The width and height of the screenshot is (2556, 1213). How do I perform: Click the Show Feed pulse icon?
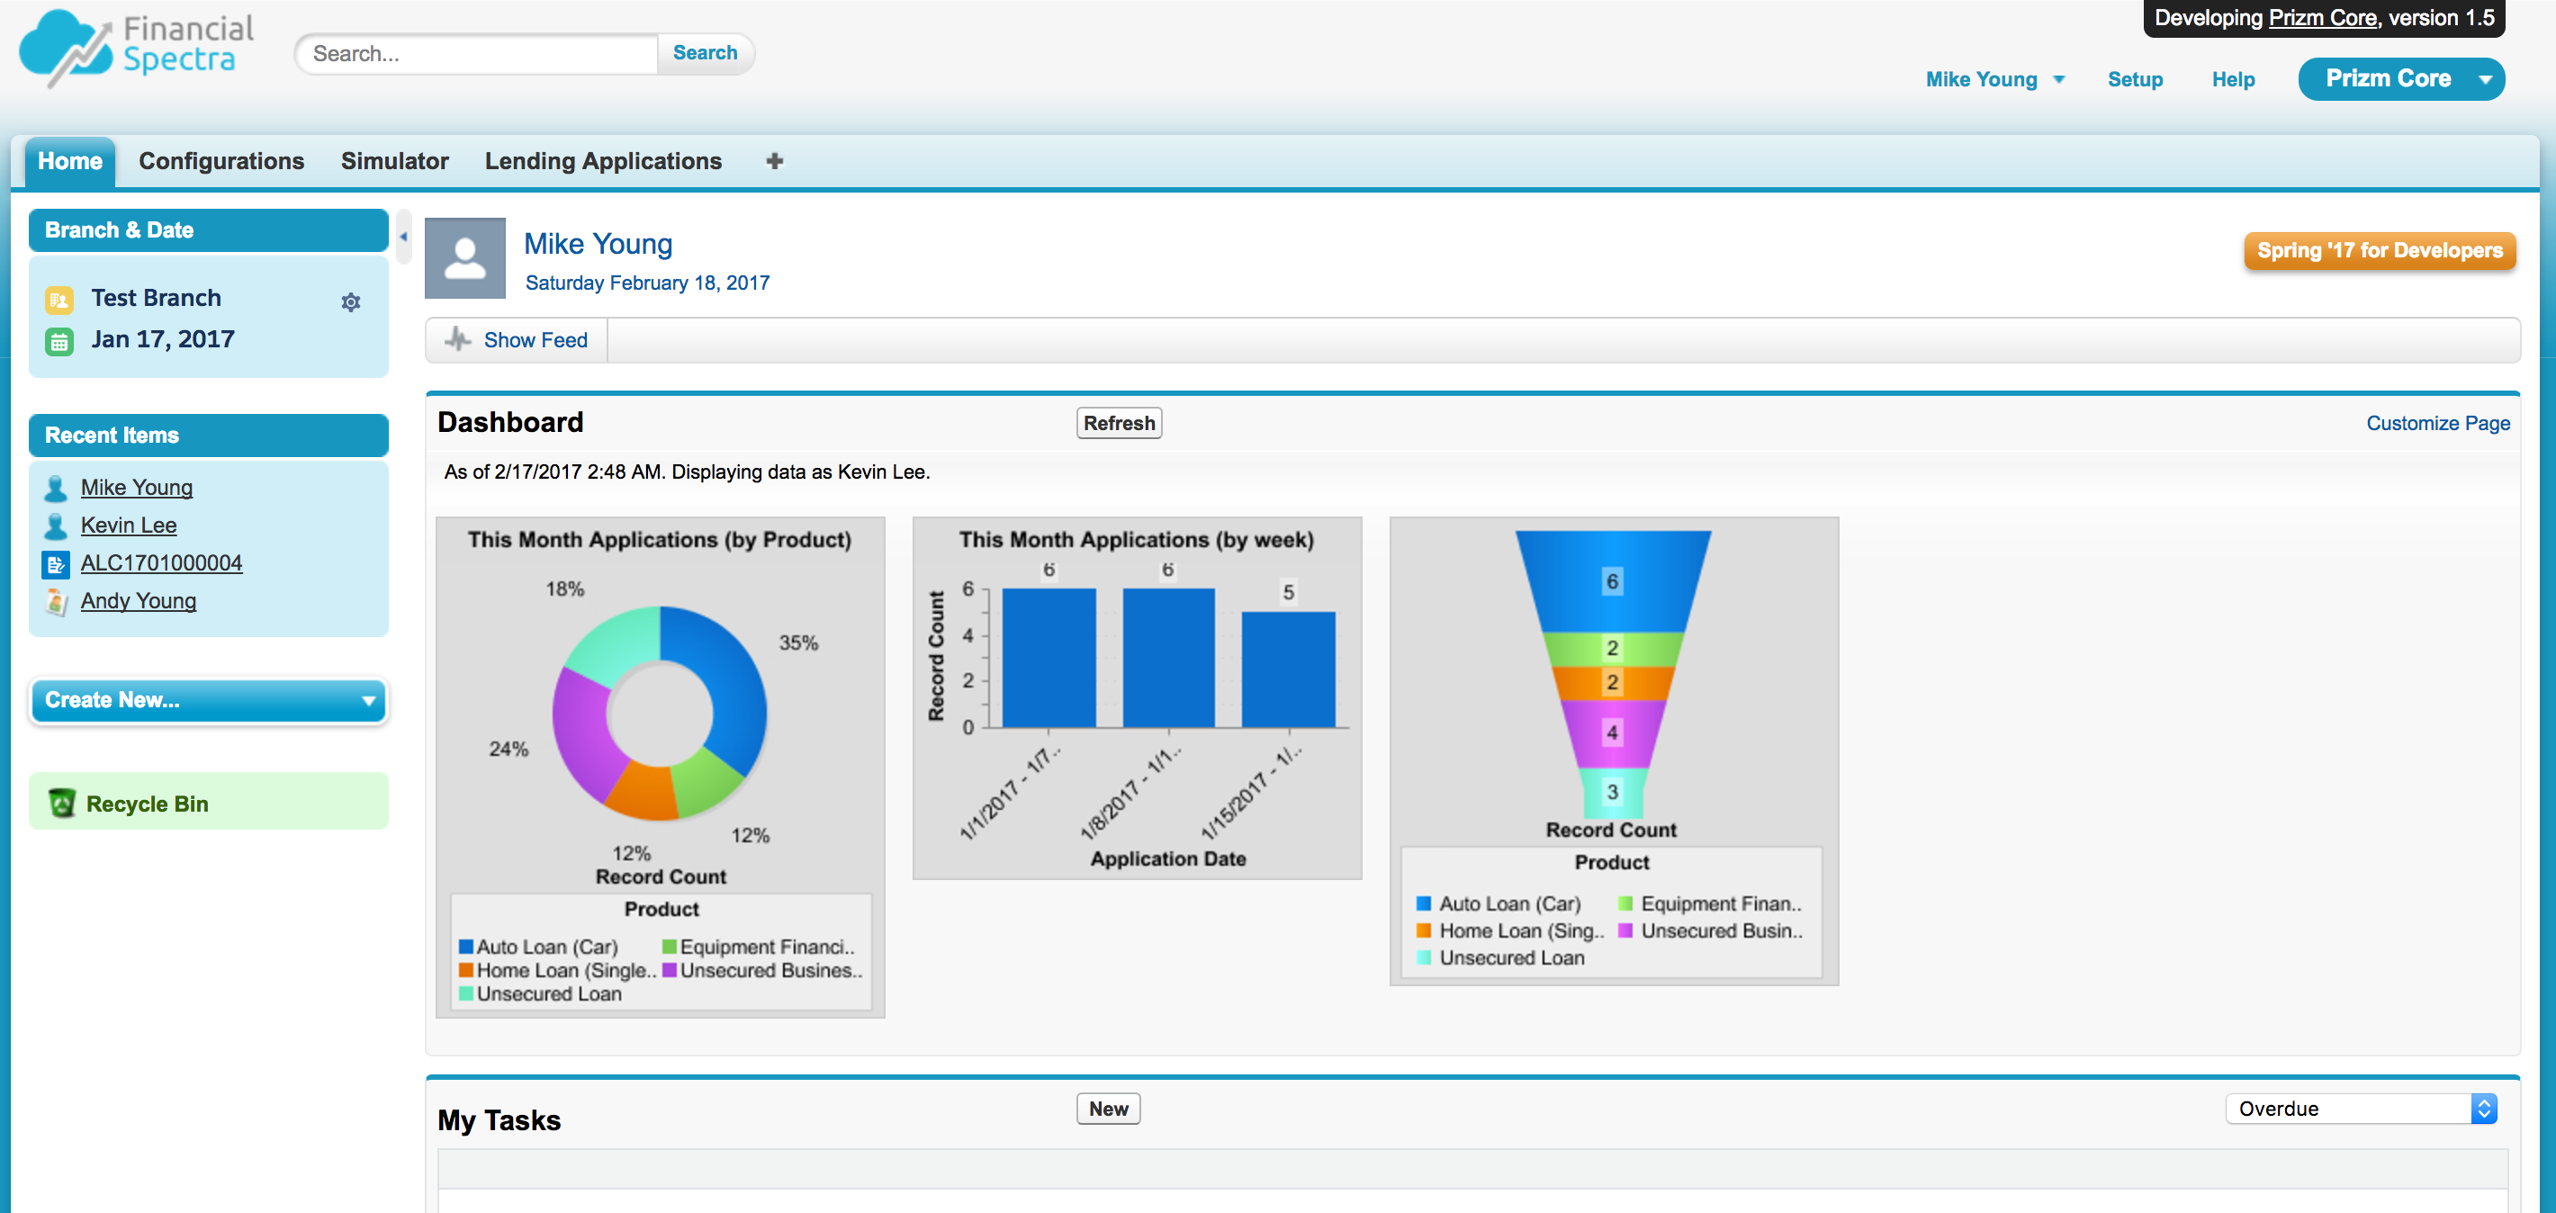[457, 339]
